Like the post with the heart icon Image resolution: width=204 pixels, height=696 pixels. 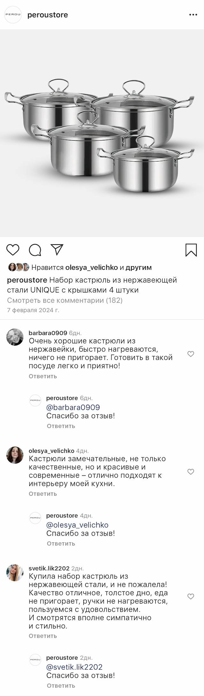click(x=13, y=250)
